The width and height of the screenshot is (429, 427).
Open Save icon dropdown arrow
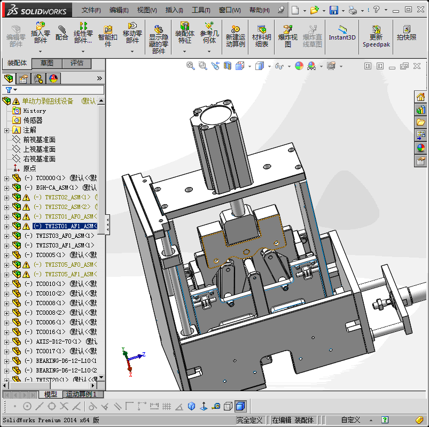click(343, 11)
